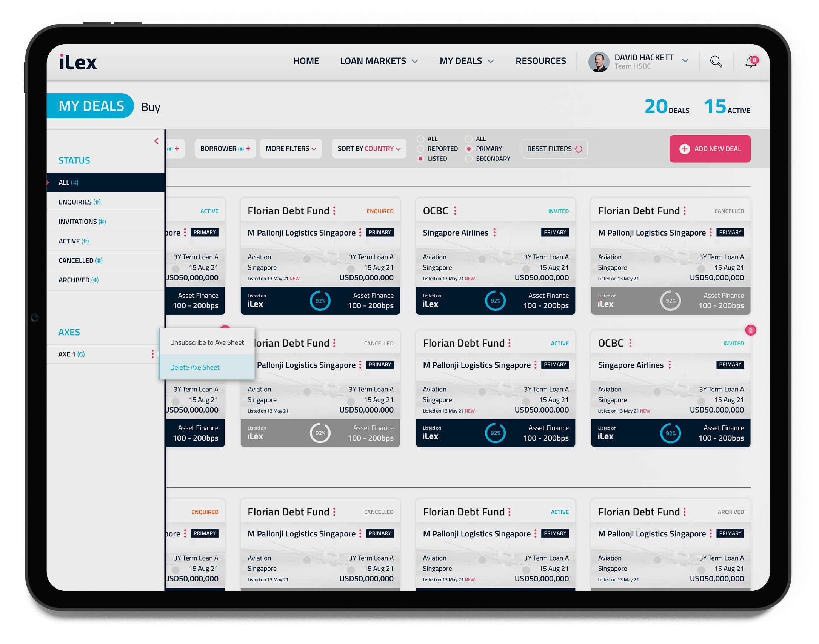
Task: Open David Hackett's profile avatar
Action: pos(599,62)
